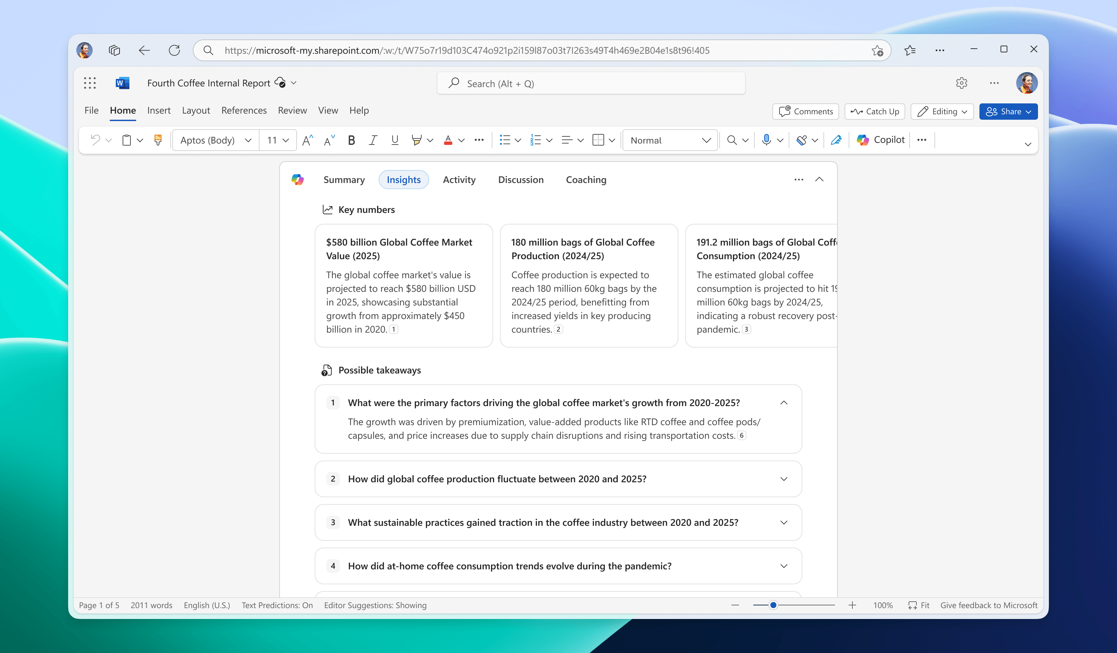This screenshot has width=1117, height=653.
Task: Click the Increase font size icon
Action: coord(308,140)
